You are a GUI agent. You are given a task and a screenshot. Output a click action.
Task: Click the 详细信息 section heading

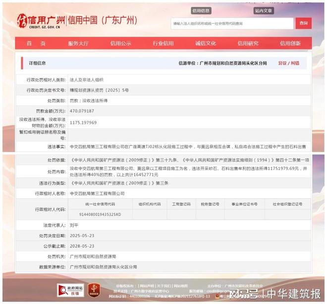point(37,63)
